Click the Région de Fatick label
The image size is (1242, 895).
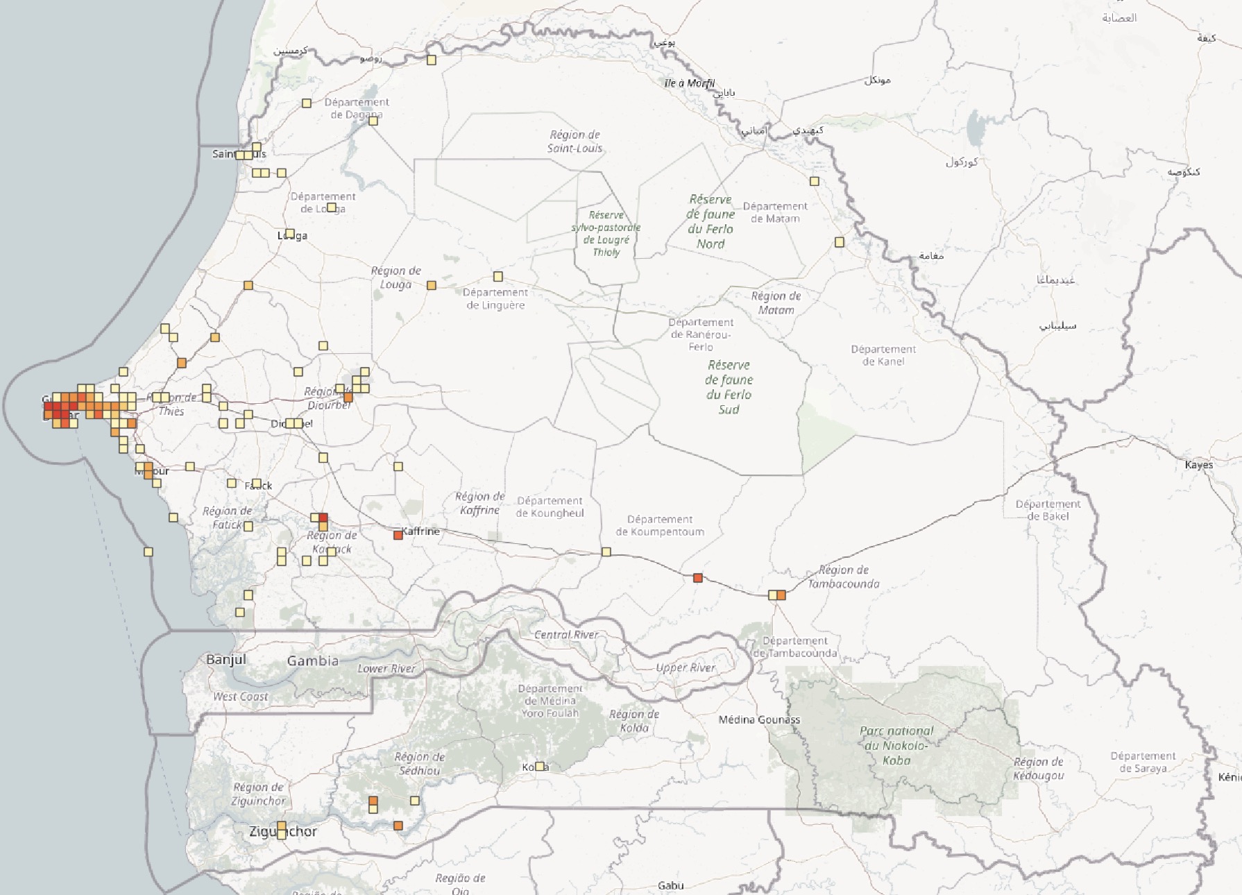coord(228,518)
